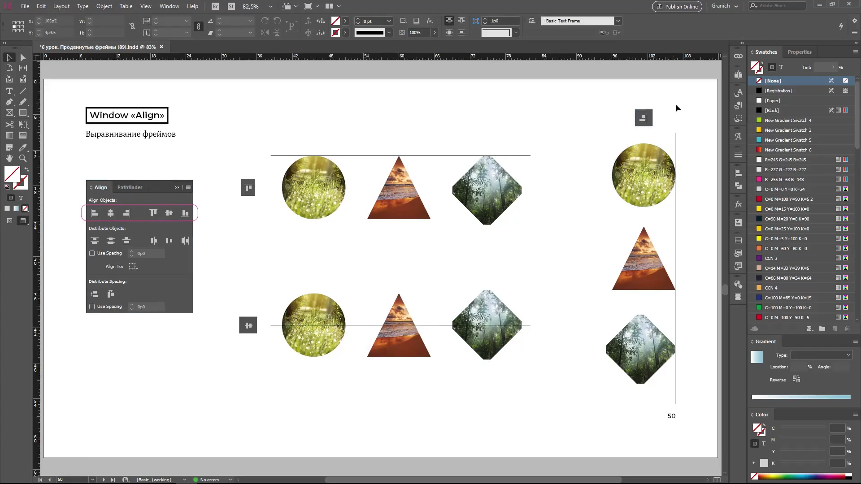Toggle Reverse gradient button
Image resolution: width=861 pixels, height=484 pixels.
796,379
